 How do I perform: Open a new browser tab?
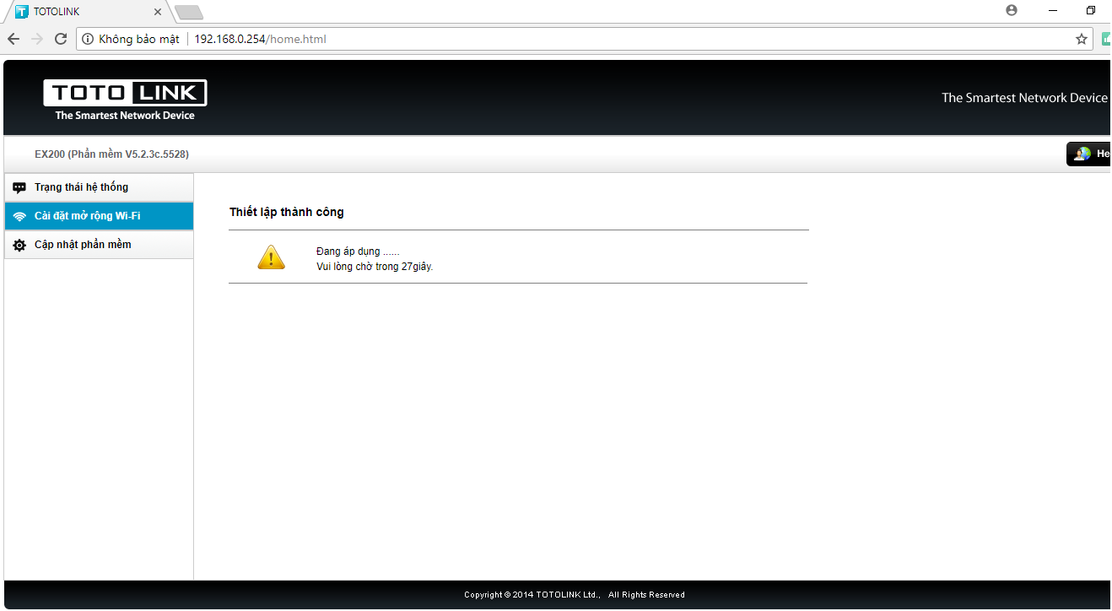point(189,12)
